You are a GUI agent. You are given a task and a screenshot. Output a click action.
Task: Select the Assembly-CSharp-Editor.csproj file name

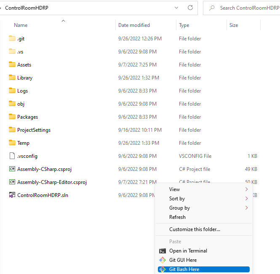pyautogui.click(x=52, y=182)
